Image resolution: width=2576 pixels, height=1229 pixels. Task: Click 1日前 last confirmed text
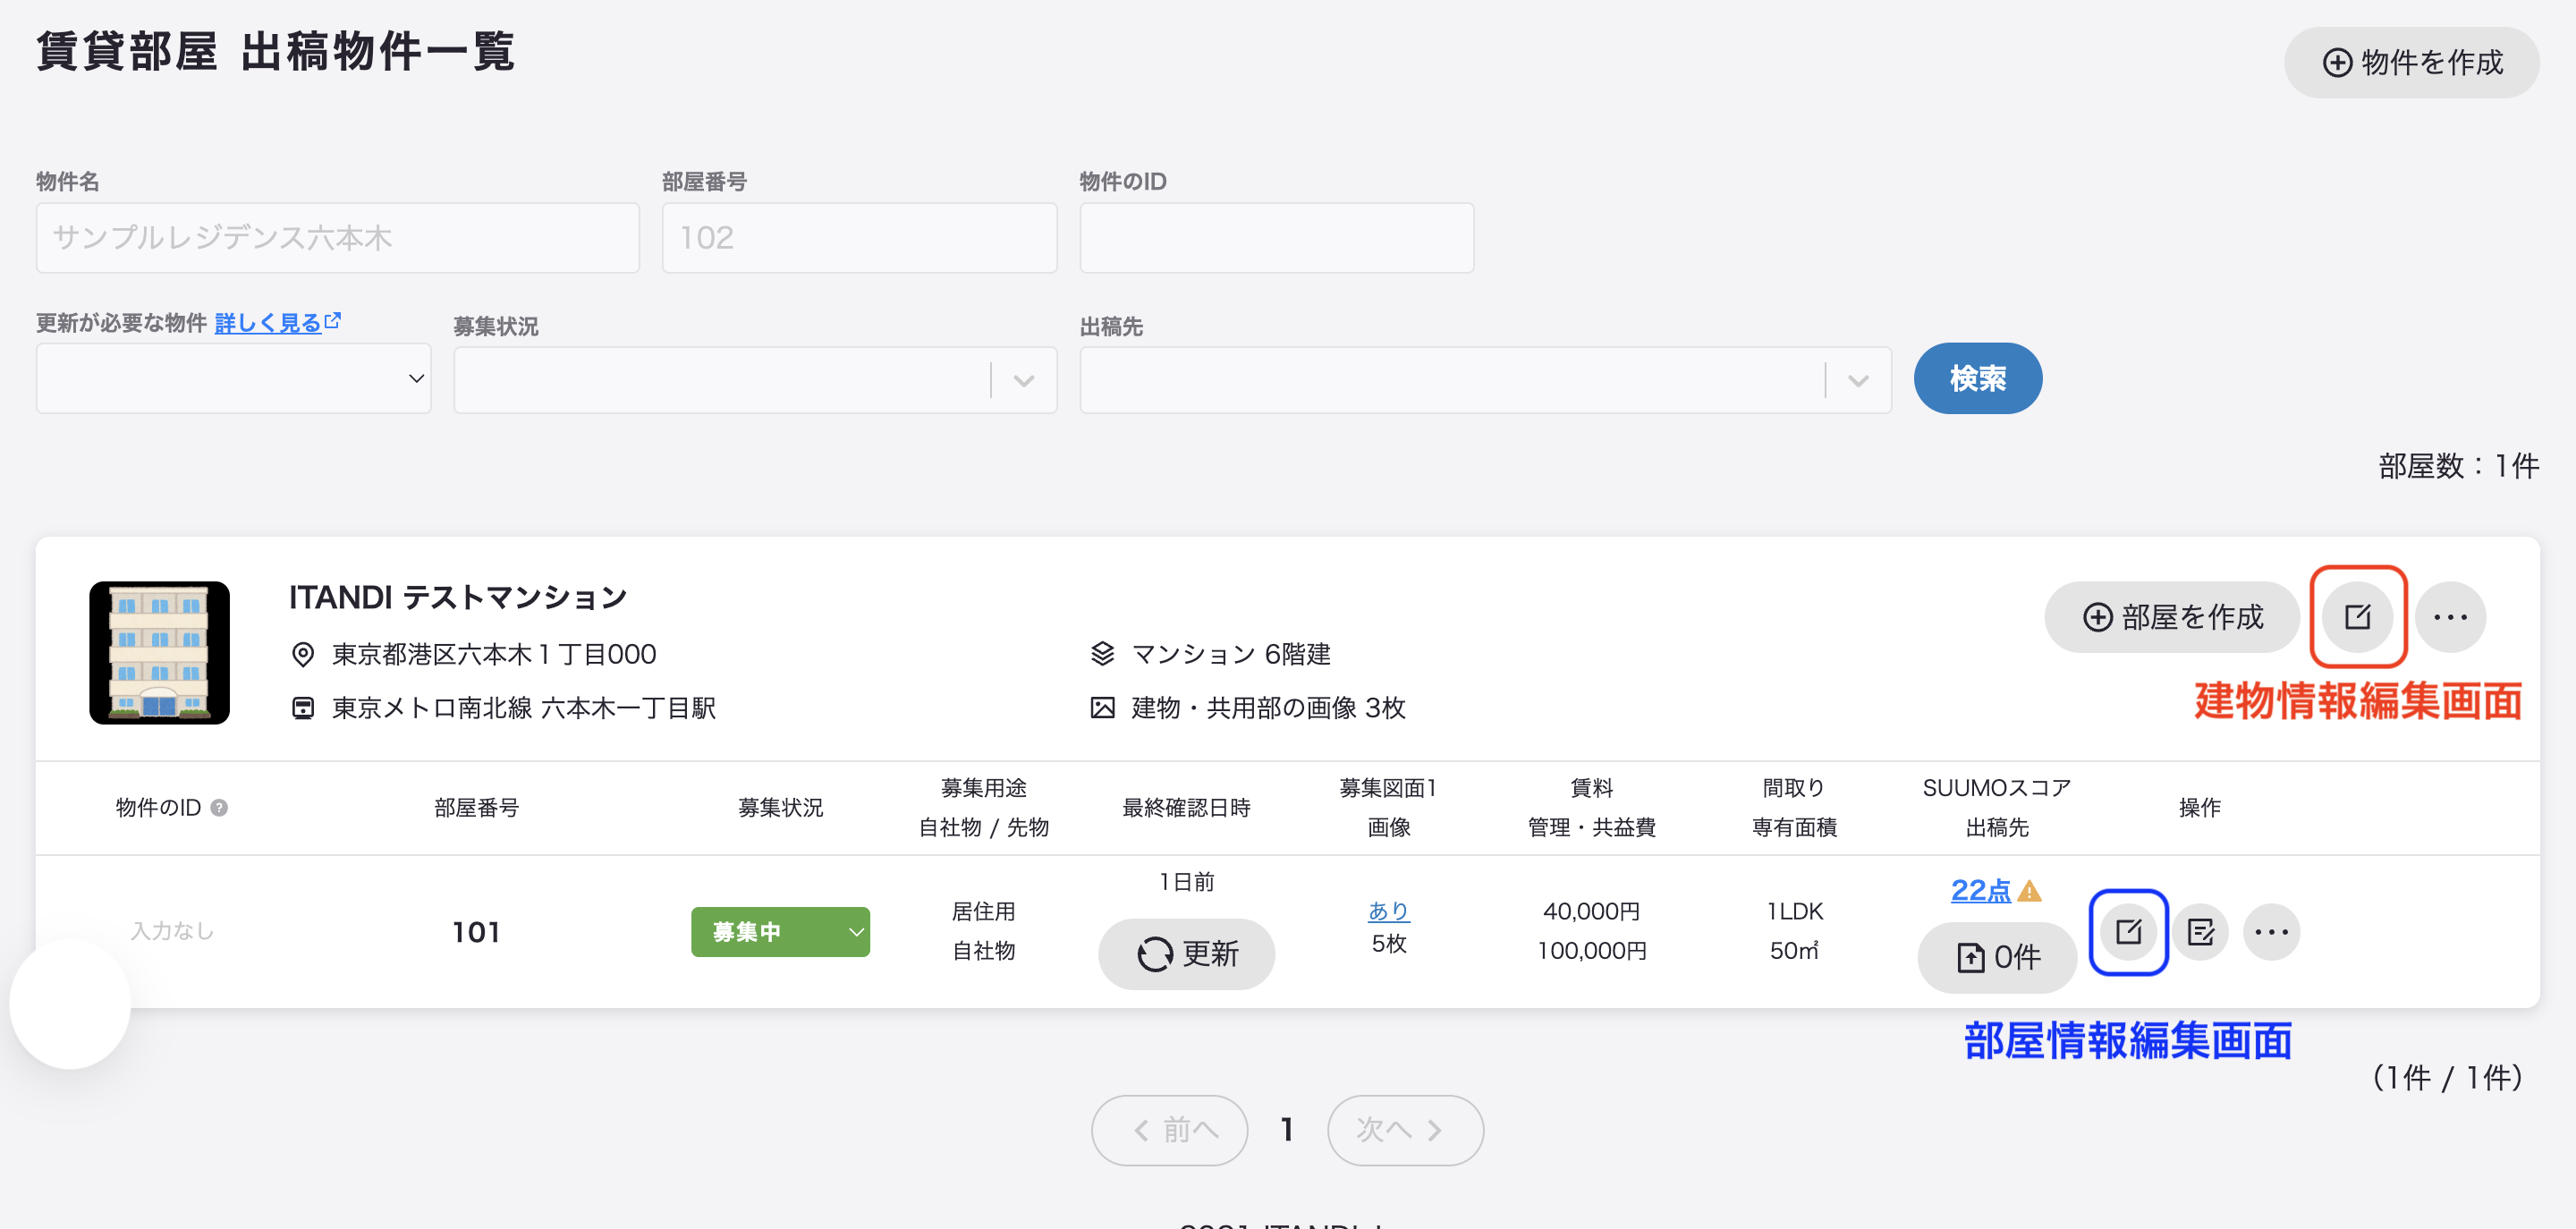[1186, 882]
